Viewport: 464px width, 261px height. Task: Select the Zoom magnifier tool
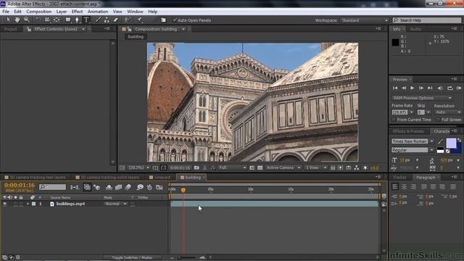point(27,20)
